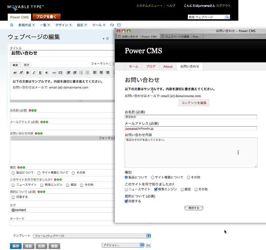Open the 一覧 dropdown menu
Image resolution: width=266 pixels, height=250 pixels.
[x=49, y=25]
